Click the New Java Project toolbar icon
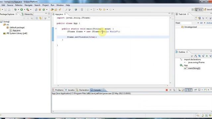The image size is (212, 119). coord(36,10)
